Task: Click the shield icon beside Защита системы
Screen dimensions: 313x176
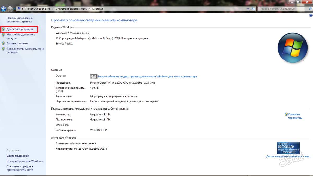Action: [x=3, y=43]
